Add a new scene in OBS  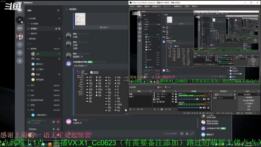(130, 109)
